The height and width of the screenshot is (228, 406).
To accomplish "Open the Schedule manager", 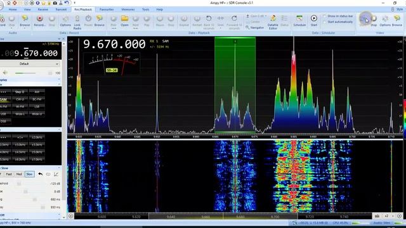I will point(299,21).
